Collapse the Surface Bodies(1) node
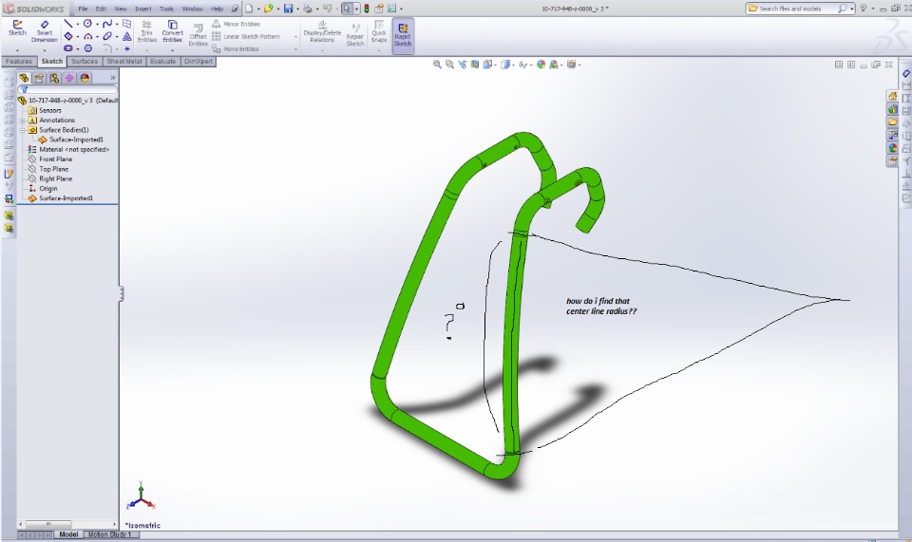This screenshot has width=912, height=542. tap(22, 130)
